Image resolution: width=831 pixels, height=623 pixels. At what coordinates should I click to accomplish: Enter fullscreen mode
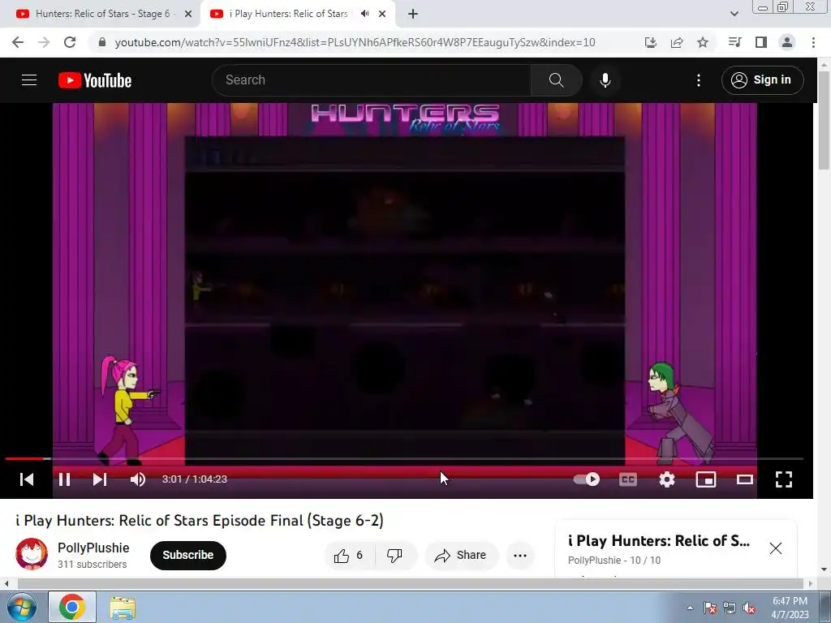pyautogui.click(x=783, y=479)
